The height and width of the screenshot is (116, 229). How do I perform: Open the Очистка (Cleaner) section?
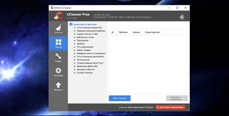(58, 29)
